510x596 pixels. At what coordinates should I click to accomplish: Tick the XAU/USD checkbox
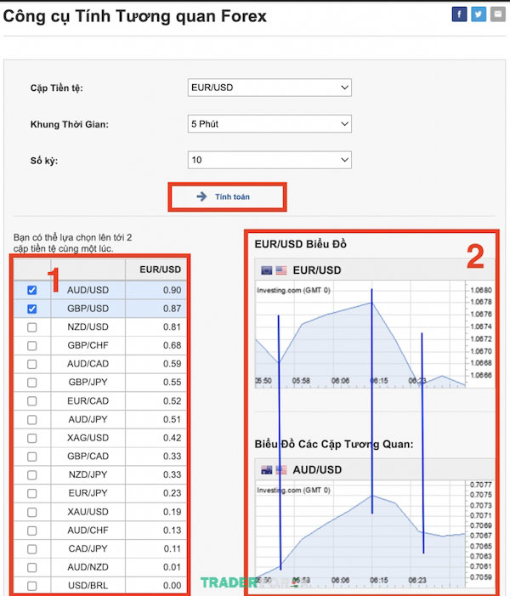click(x=32, y=512)
